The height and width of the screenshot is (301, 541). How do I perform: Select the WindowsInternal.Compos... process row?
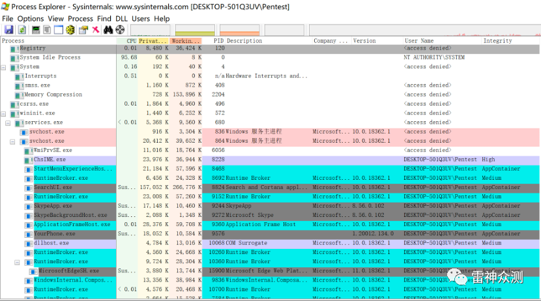[x=270, y=280]
